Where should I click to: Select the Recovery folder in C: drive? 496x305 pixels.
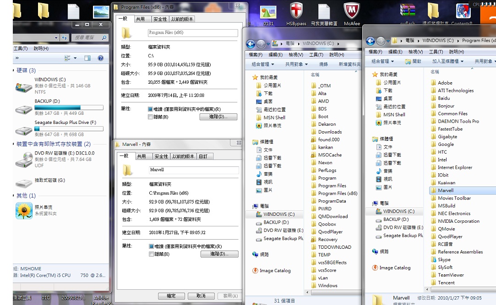324,239
